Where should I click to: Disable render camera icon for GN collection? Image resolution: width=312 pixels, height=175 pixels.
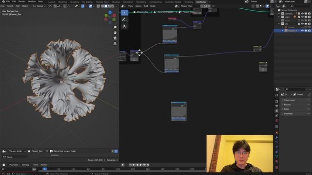click(x=309, y=24)
